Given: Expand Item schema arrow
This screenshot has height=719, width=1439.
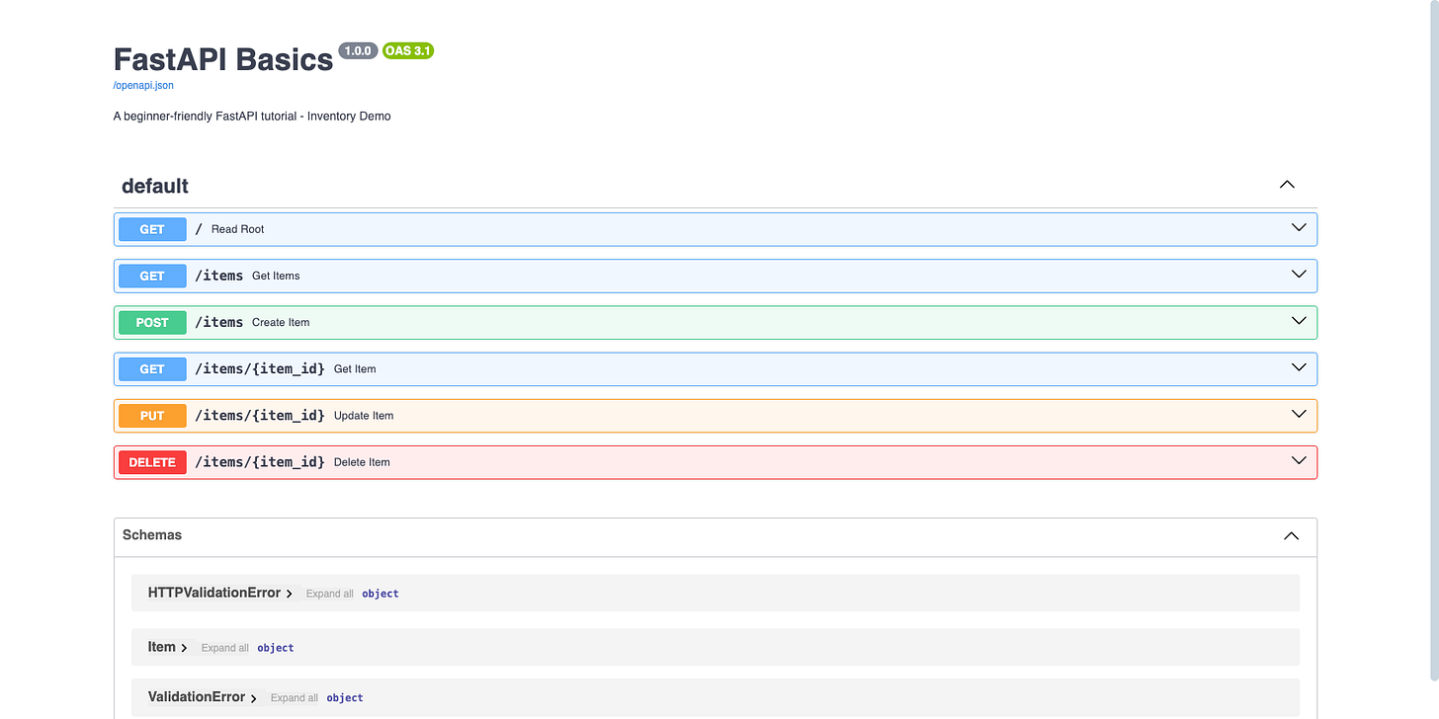Looking at the screenshot, I should [x=185, y=648].
